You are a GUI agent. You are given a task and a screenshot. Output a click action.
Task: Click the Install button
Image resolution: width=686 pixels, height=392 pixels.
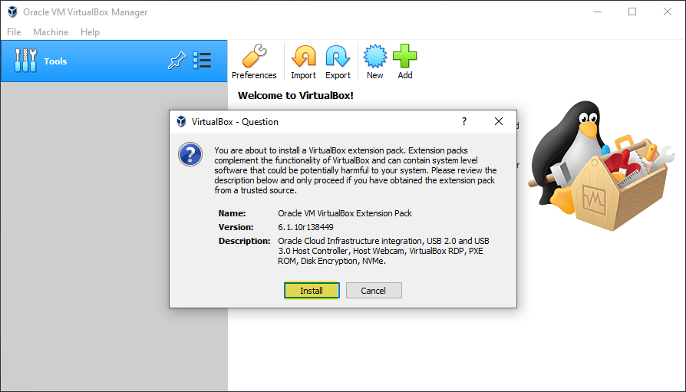click(312, 291)
